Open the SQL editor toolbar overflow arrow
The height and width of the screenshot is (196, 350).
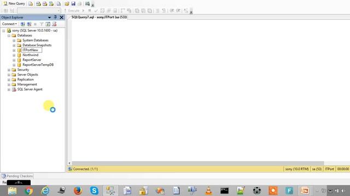click(191, 11)
